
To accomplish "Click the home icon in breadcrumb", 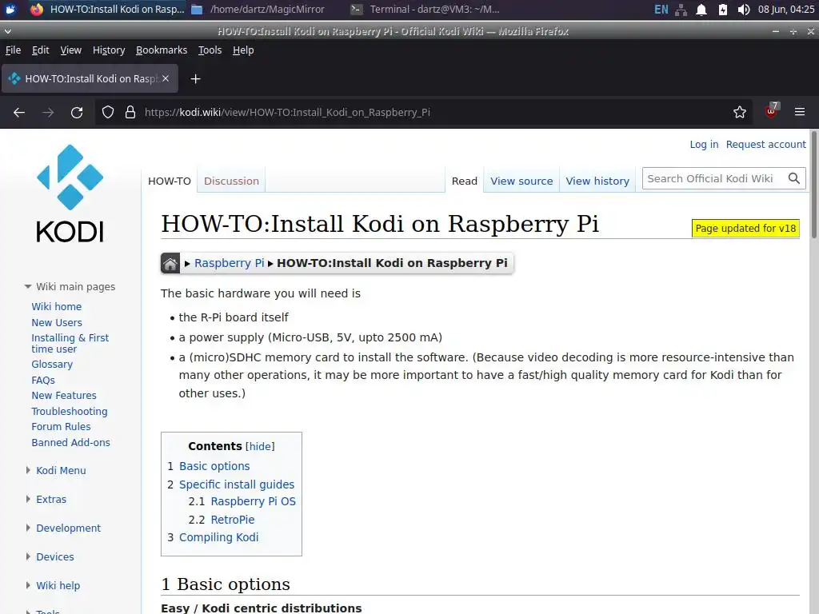I will pyautogui.click(x=170, y=263).
